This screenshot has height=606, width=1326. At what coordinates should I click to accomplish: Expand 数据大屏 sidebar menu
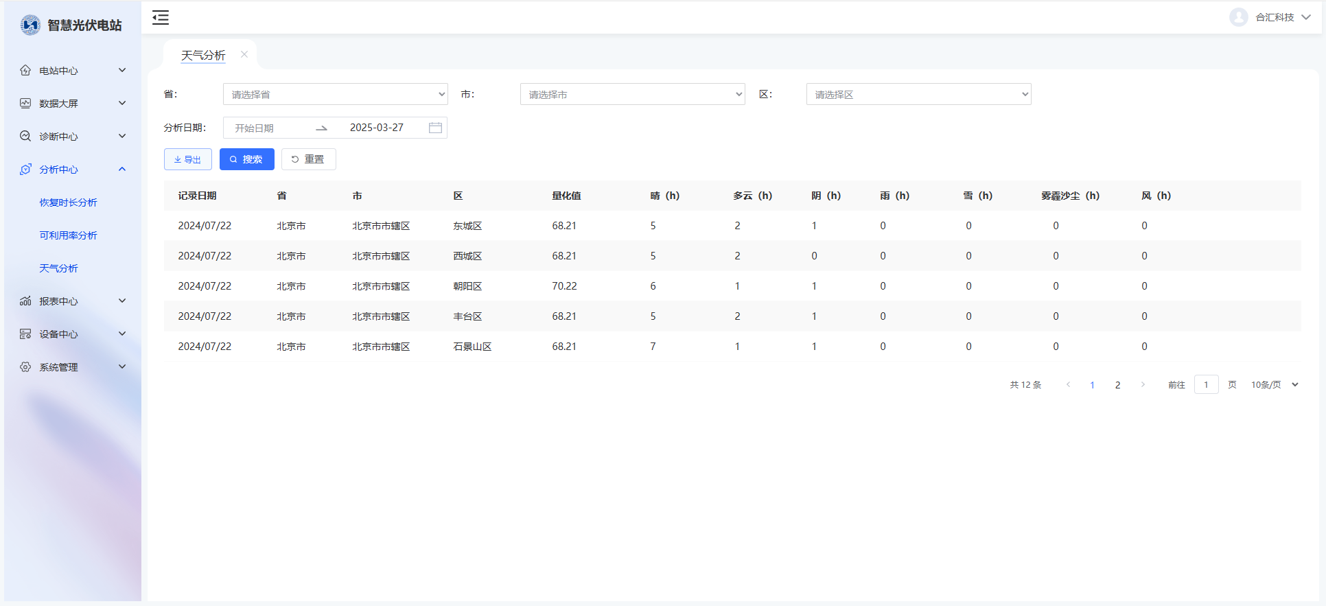73,104
